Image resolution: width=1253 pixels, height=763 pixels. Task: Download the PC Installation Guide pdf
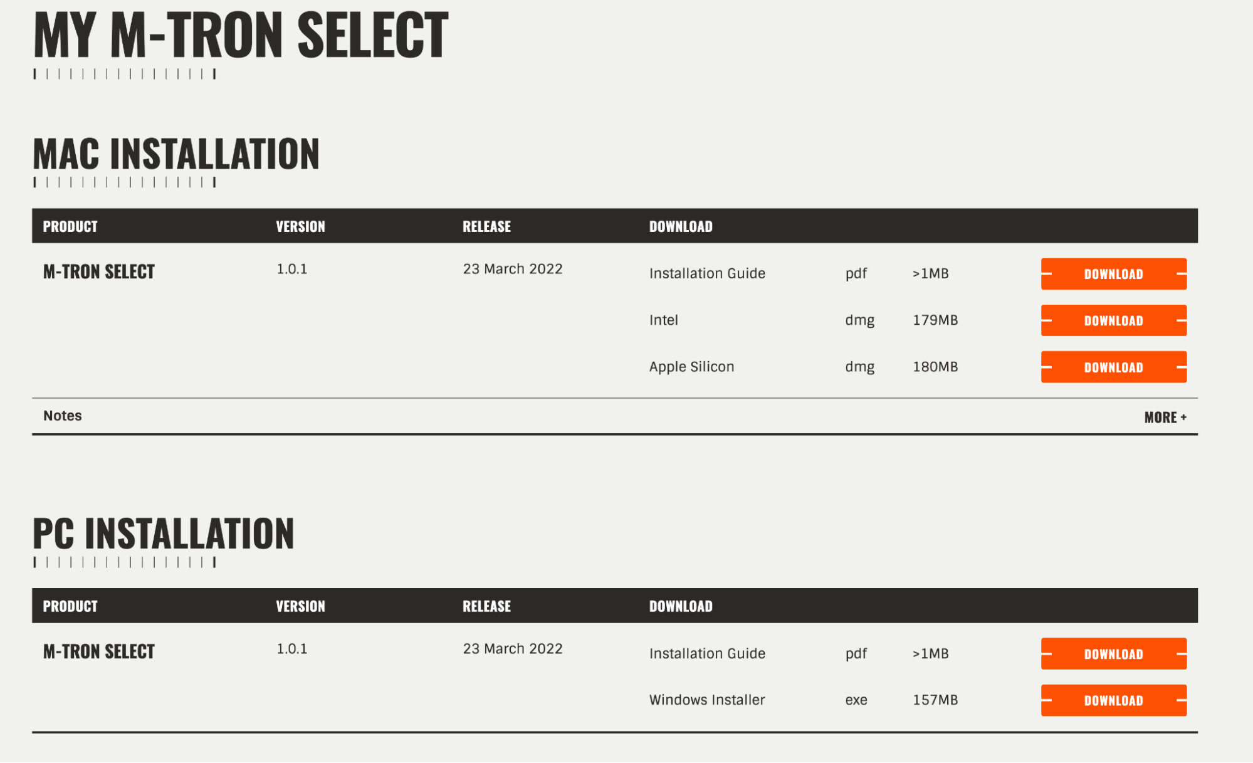pyautogui.click(x=1113, y=654)
